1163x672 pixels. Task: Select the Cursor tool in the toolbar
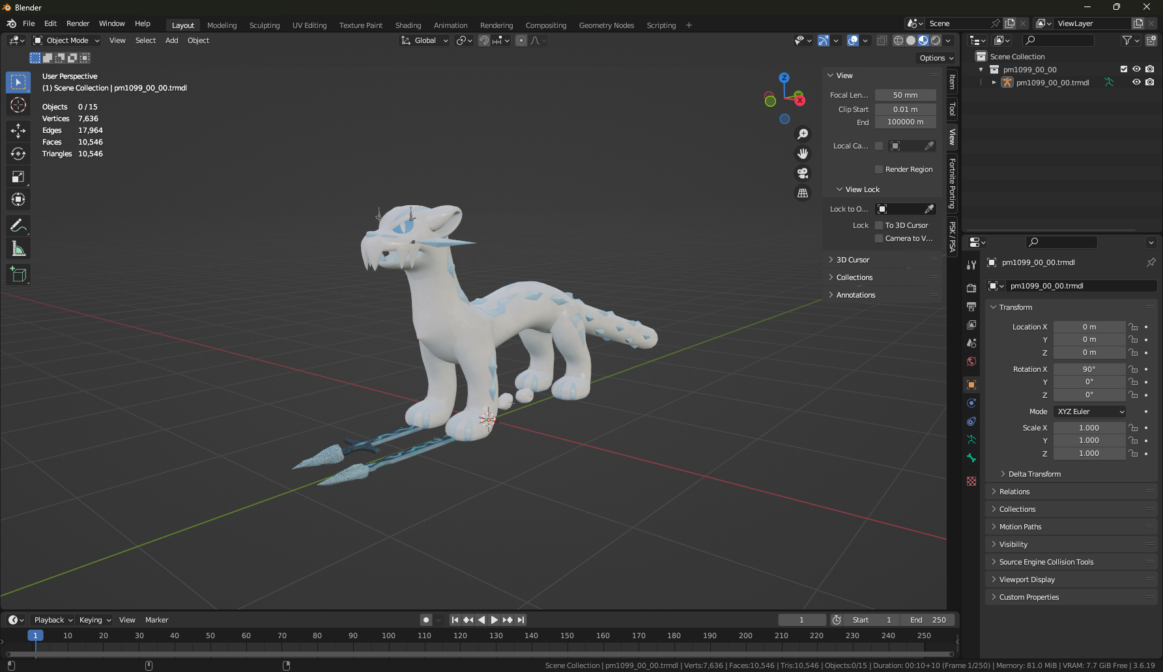(18, 105)
